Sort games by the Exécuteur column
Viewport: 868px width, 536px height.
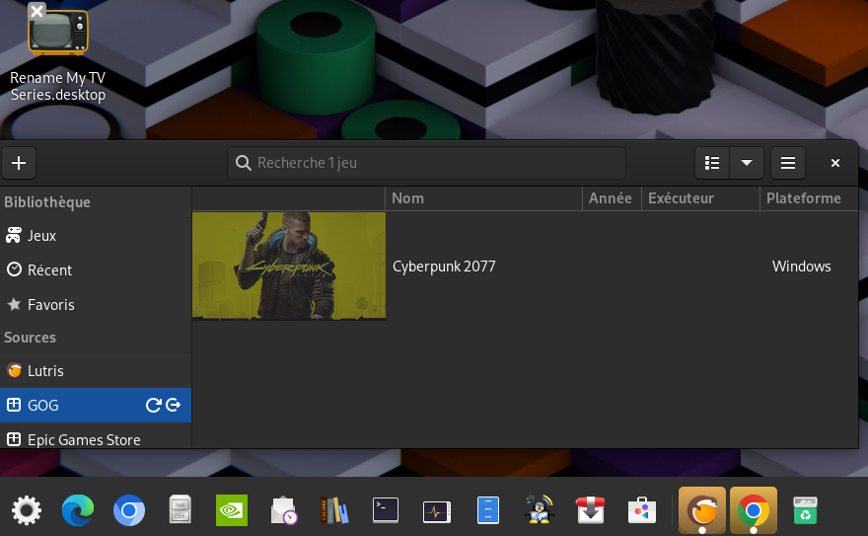(700, 198)
